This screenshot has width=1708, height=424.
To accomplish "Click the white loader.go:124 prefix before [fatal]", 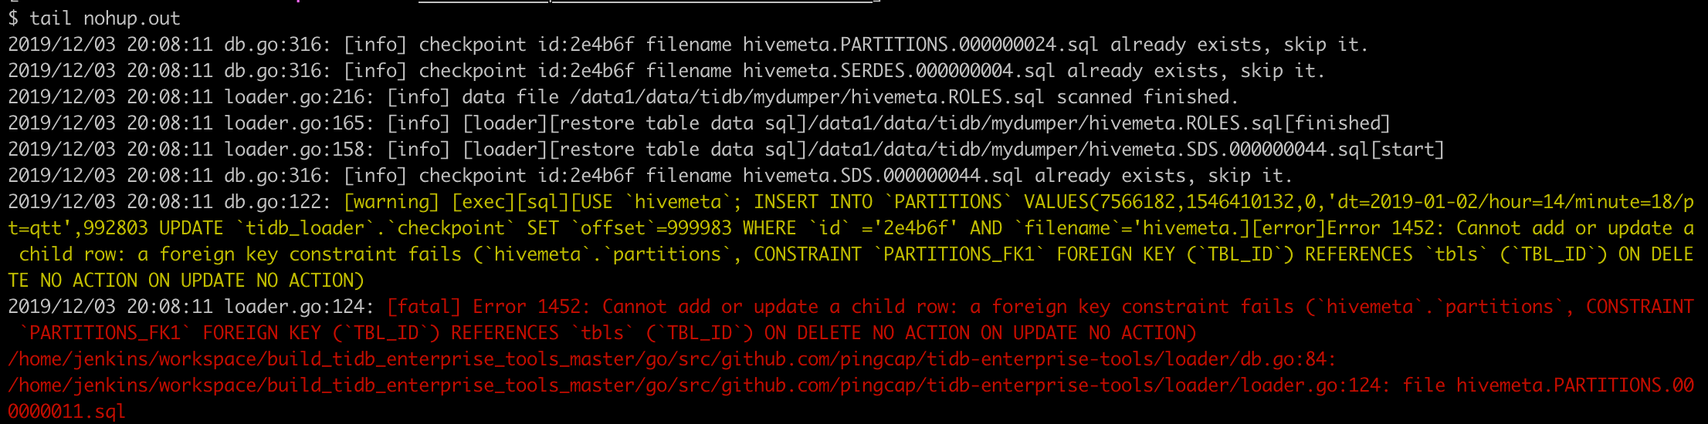I will (294, 307).
